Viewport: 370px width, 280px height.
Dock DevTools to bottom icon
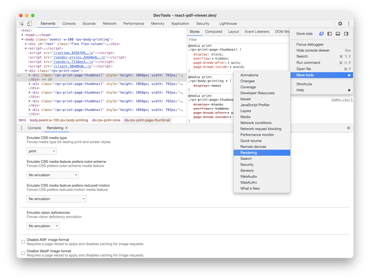338,34
